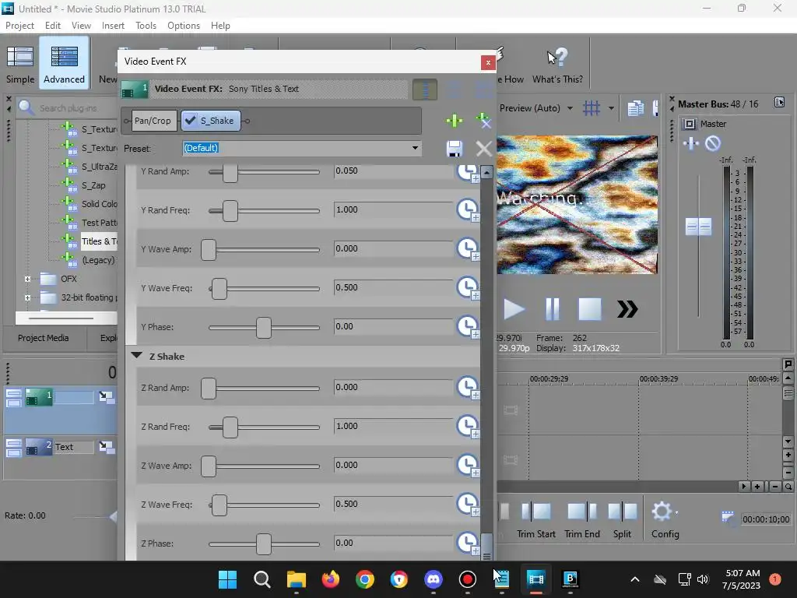Viewport: 797px width, 598px height.
Task: Switch to the Project Media tab
Action: coord(44,338)
